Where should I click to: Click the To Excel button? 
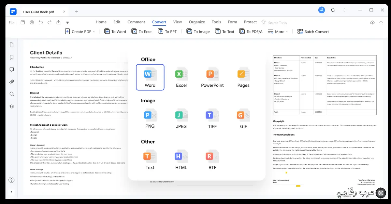142,32
